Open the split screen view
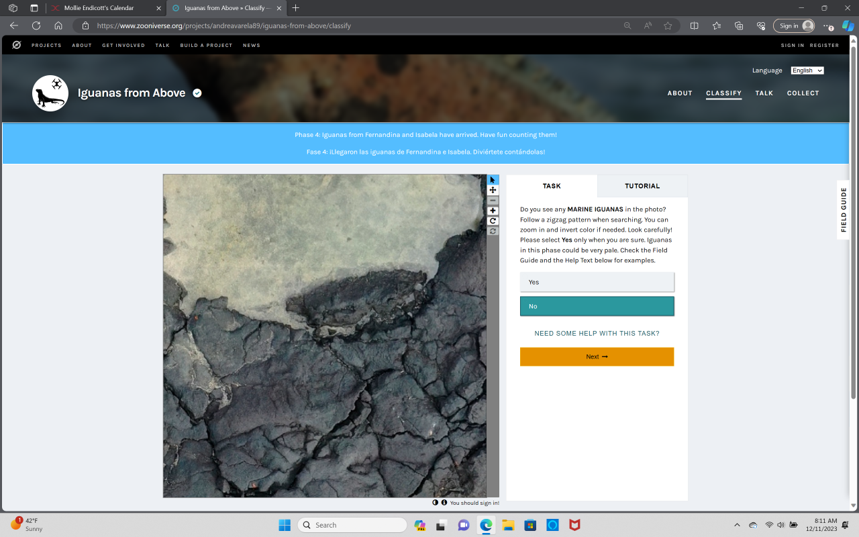859x537 pixels. point(695,26)
